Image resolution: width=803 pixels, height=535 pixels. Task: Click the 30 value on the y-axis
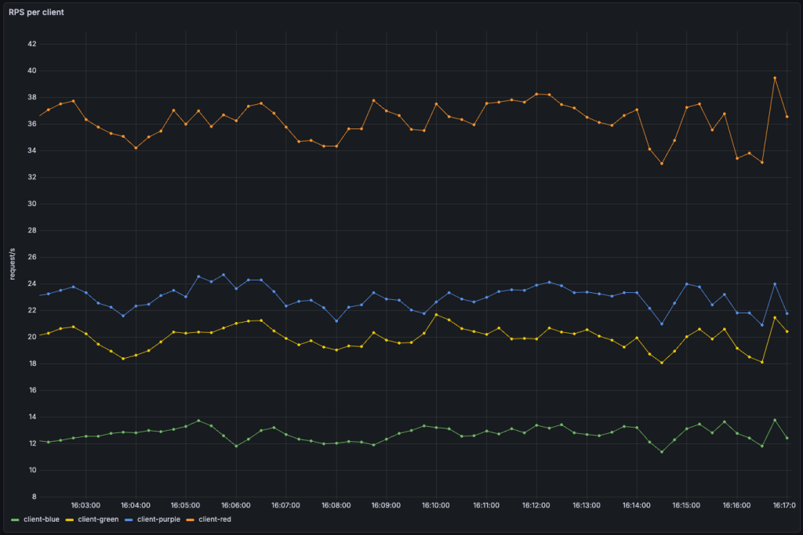click(32, 204)
